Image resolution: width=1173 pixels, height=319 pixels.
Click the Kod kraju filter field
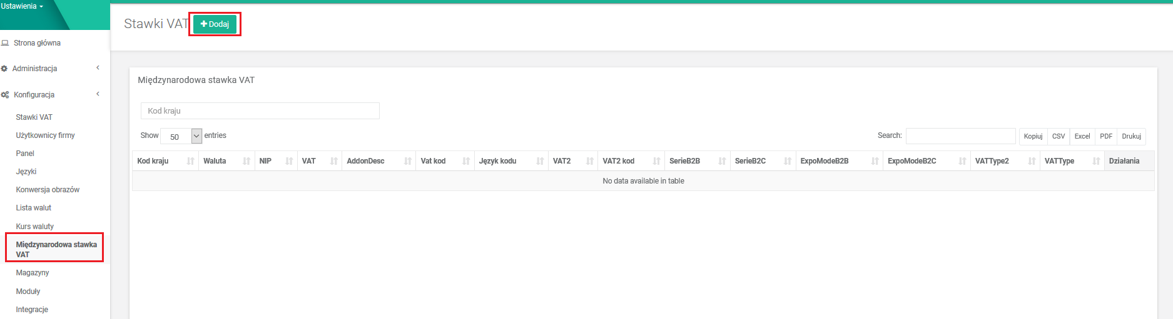tap(260, 111)
